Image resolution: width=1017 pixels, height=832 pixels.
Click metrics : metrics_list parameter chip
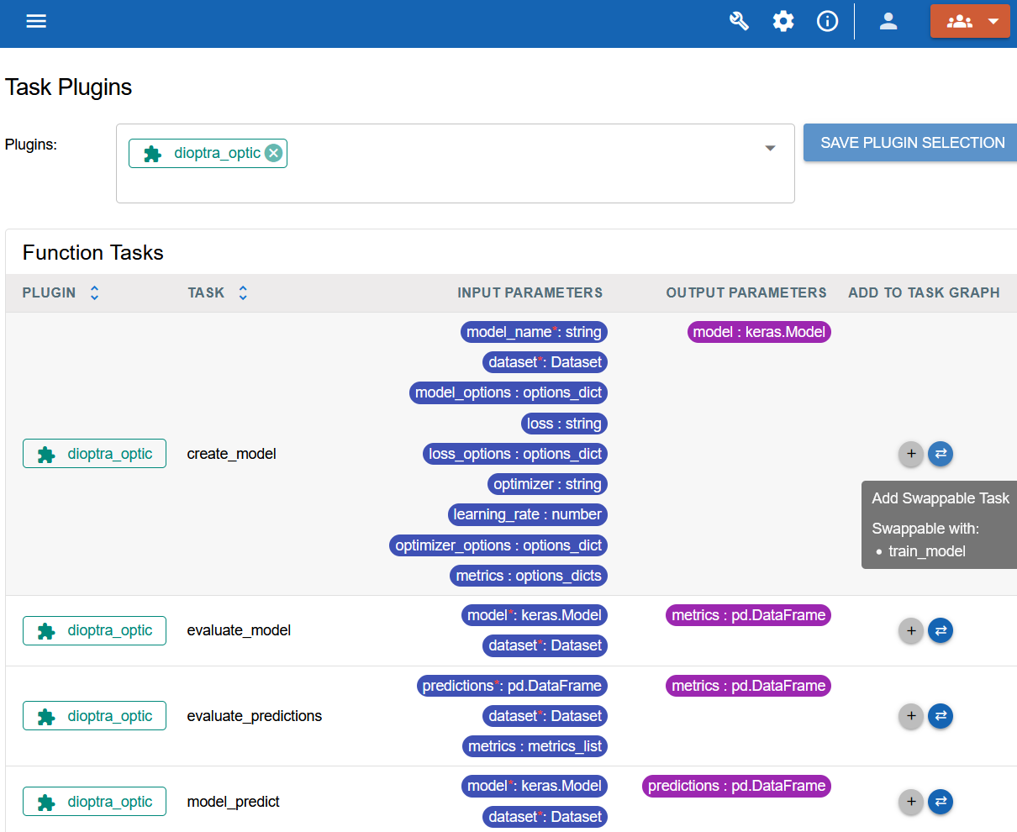[535, 746]
